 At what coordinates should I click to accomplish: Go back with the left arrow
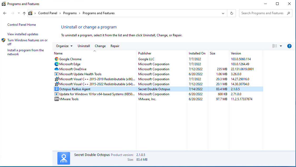tap(5, 13)
